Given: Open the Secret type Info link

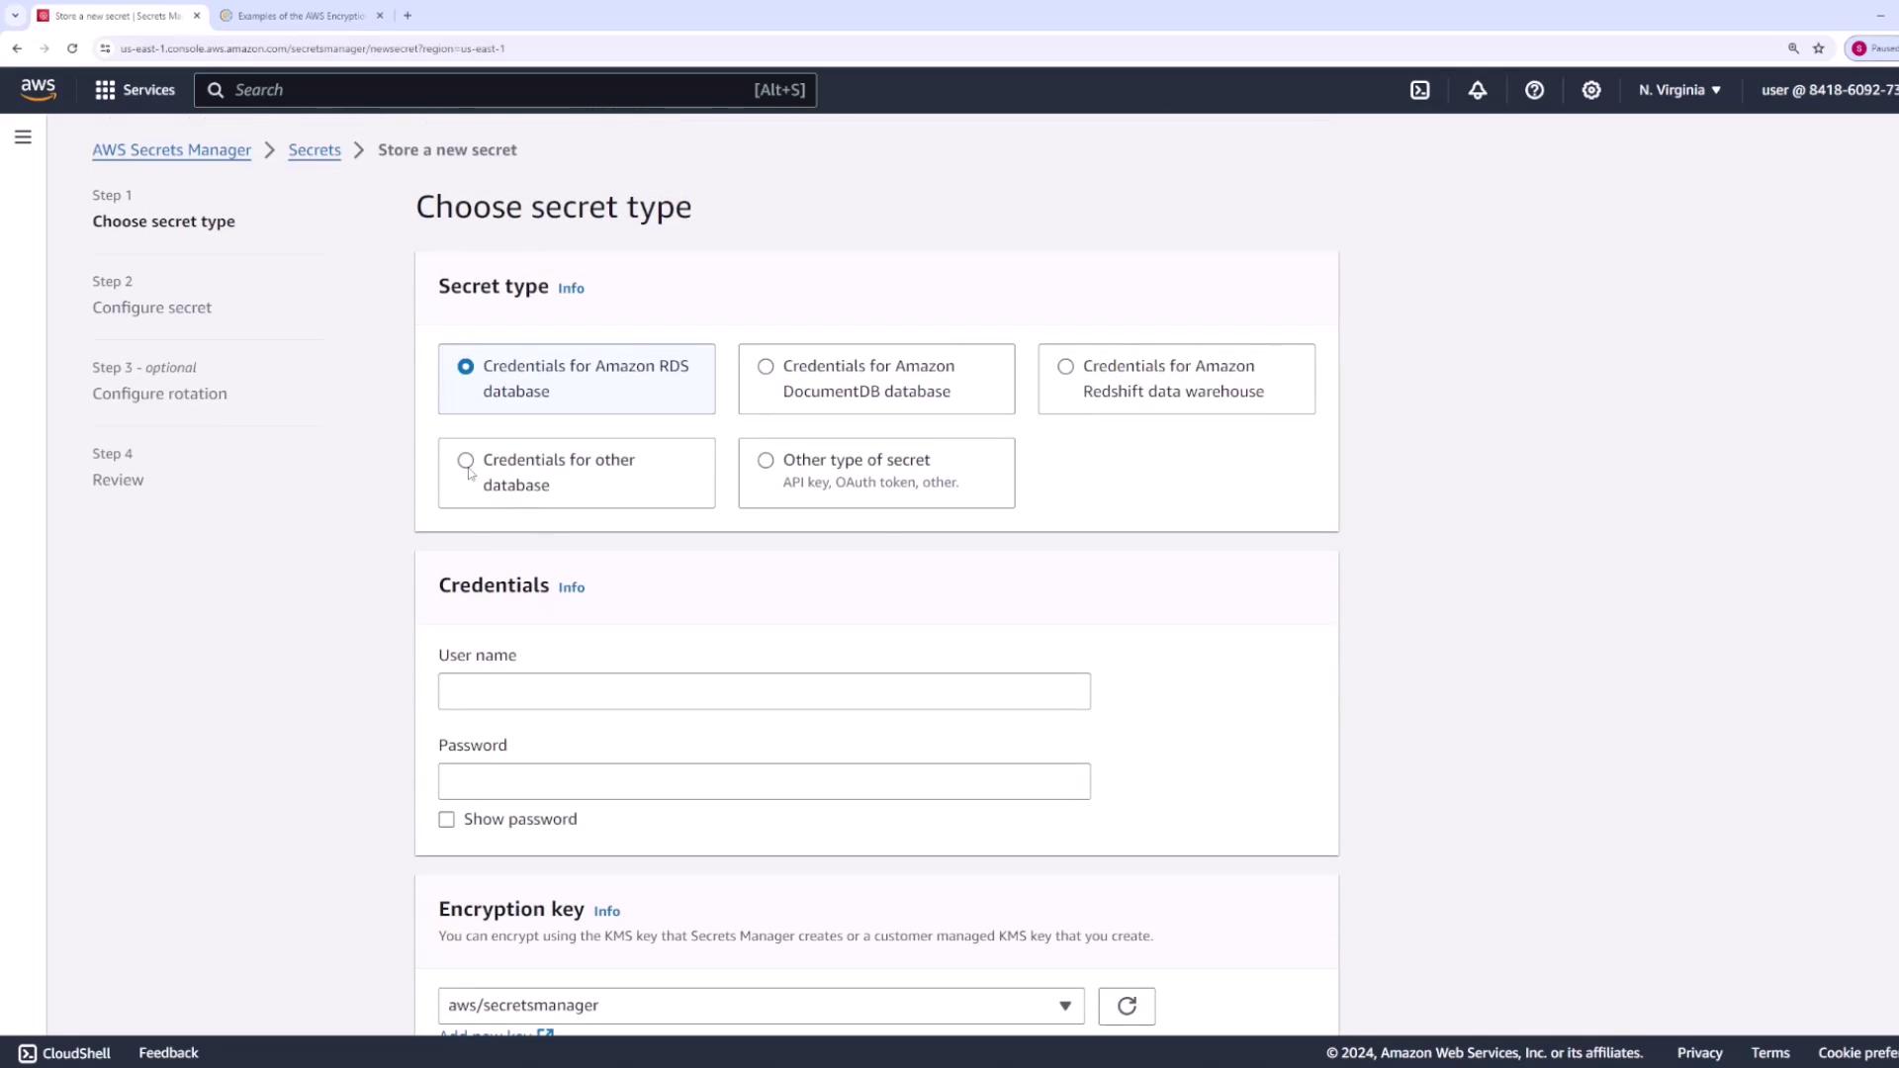Looking at the screenshot, I should (571, 289).
